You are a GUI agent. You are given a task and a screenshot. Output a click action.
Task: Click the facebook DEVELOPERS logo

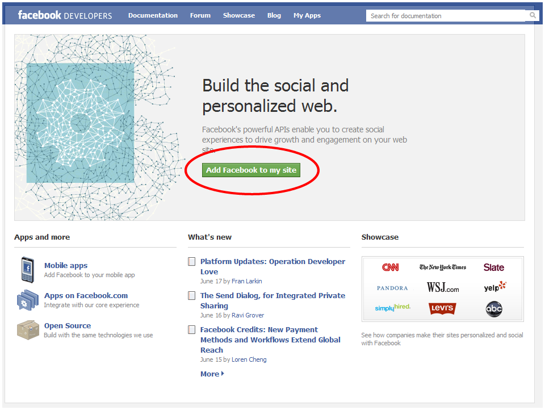pos(65,15)
